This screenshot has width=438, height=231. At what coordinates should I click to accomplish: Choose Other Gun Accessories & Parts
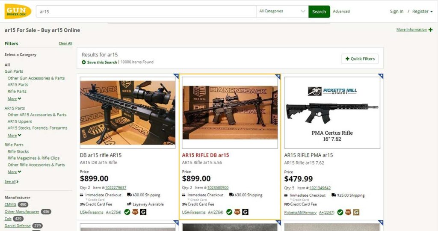[36, 78]
